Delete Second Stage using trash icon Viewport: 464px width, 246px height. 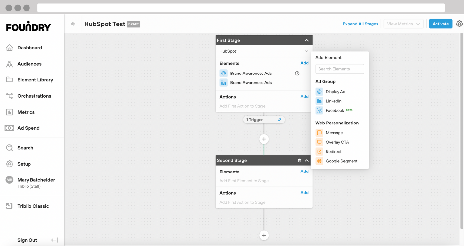[x=299, y=161]
